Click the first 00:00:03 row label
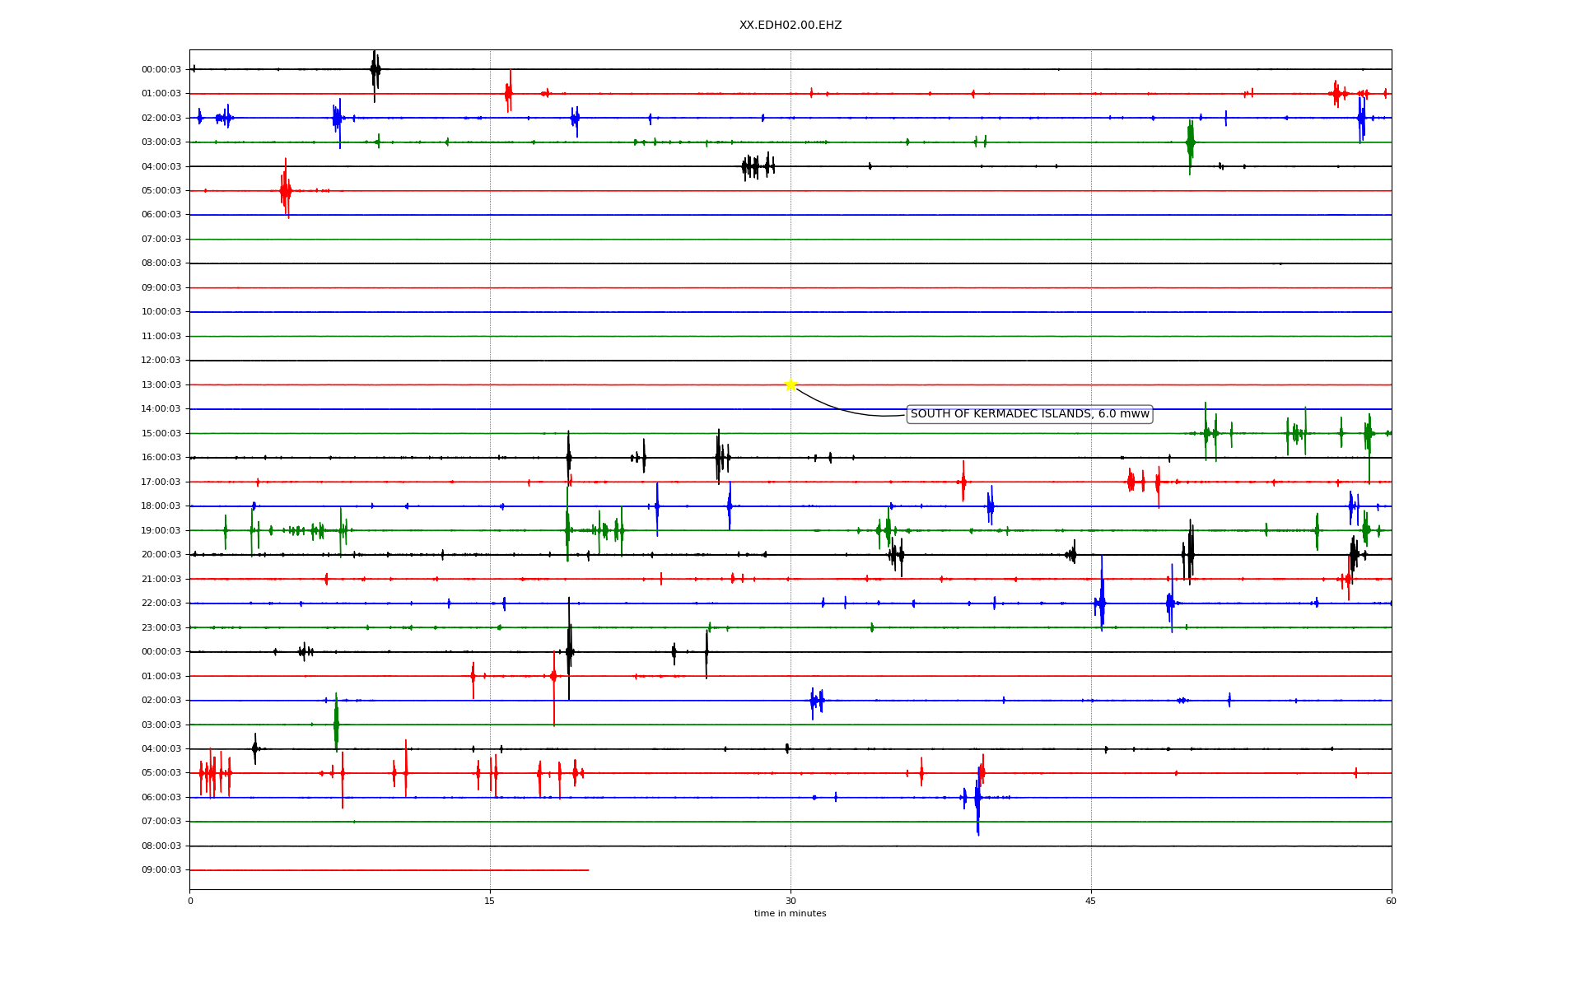Screen dimensions: 1581x988 tap(161, 70)
